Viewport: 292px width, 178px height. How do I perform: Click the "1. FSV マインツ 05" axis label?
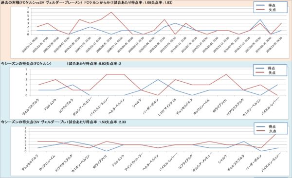coord(166,107)
